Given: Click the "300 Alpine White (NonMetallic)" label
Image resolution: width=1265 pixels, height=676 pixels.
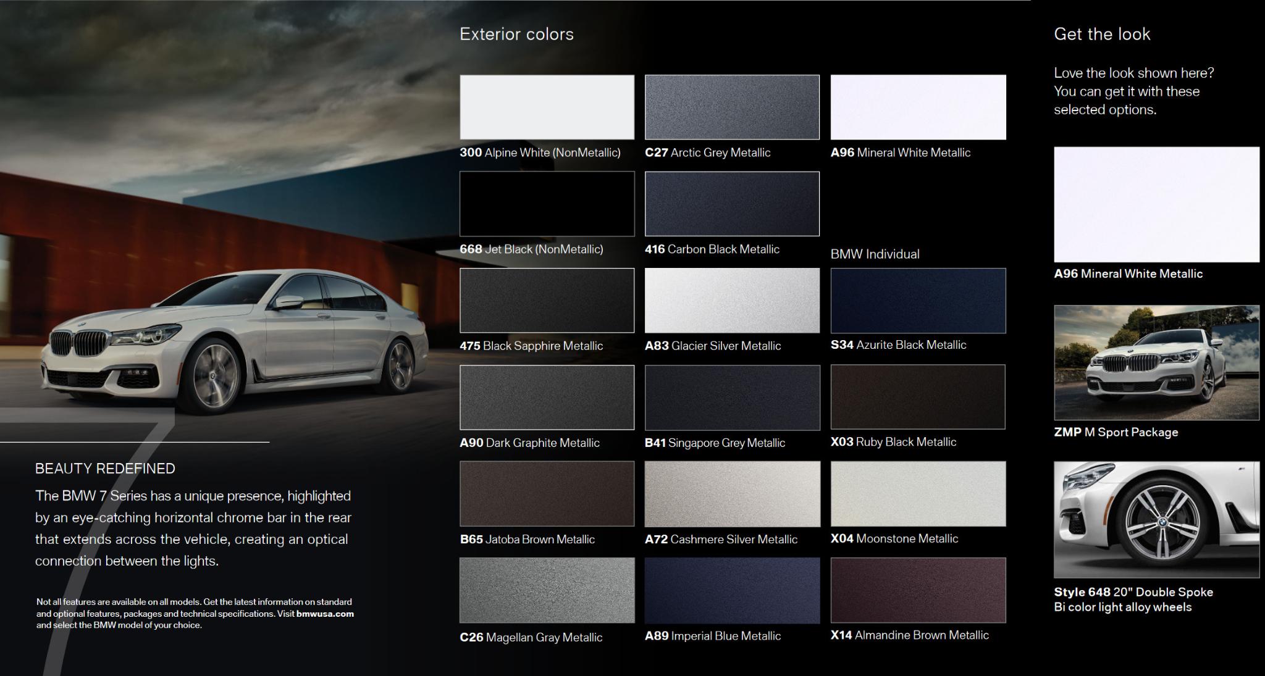Looking at the screenshot, I should point(540,152).
